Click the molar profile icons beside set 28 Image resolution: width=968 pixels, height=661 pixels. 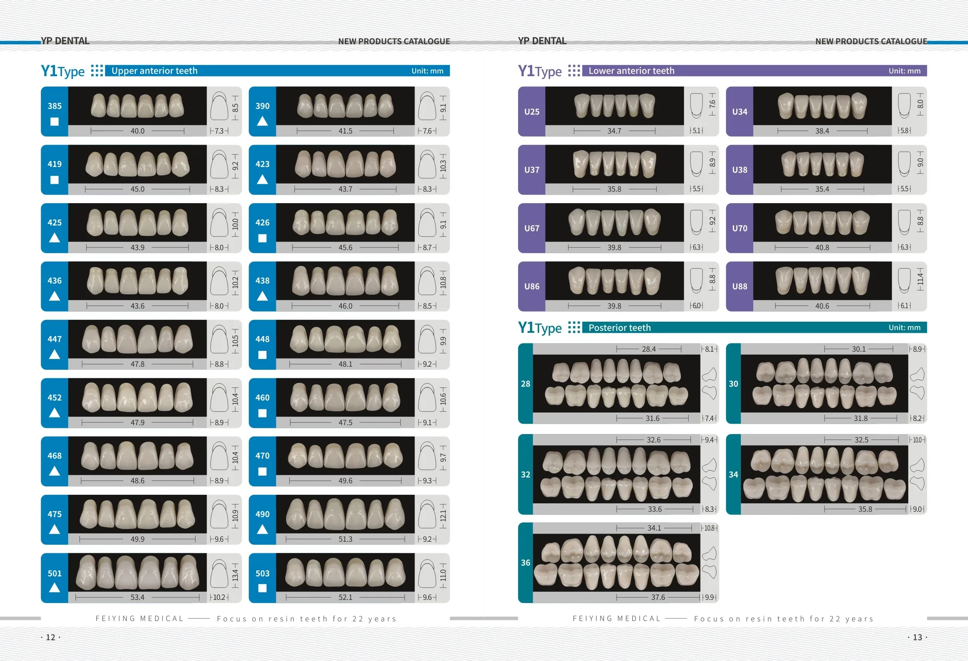pos(709,384)
